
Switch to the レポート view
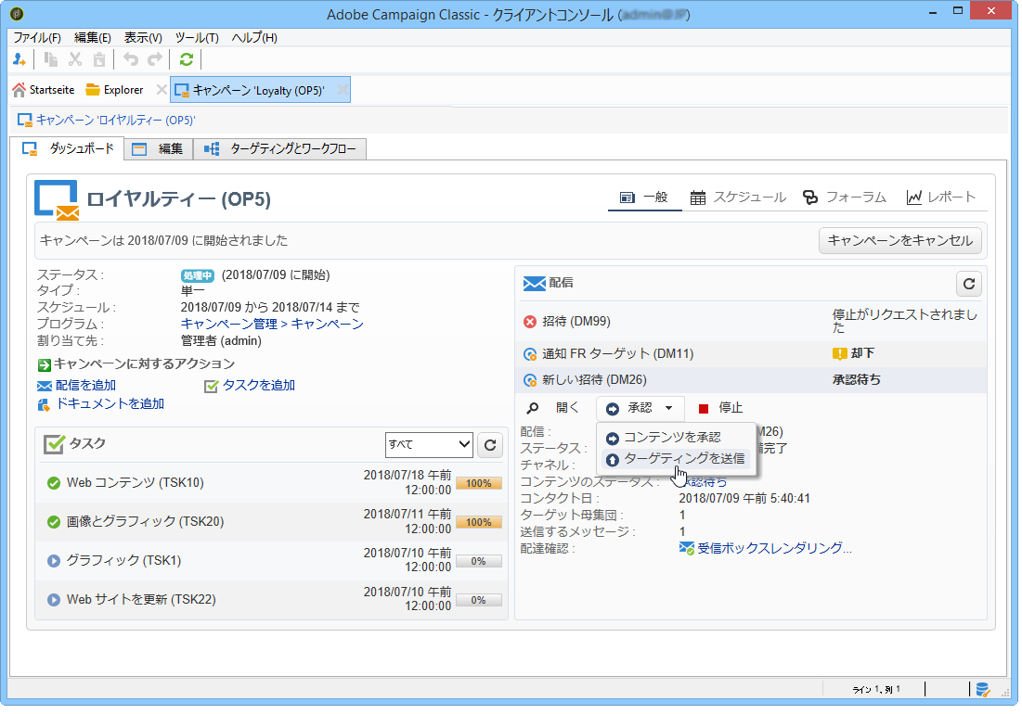coord(940,198)
